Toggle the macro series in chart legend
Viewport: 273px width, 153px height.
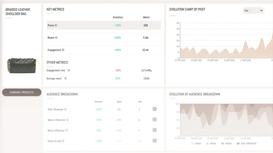tap(226, 143)
